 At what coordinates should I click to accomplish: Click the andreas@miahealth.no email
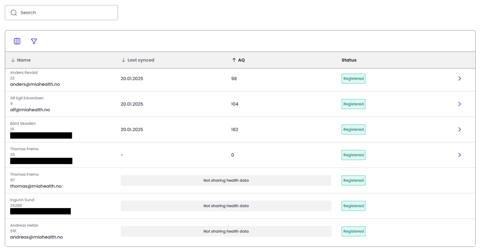(x=36, y=237)
